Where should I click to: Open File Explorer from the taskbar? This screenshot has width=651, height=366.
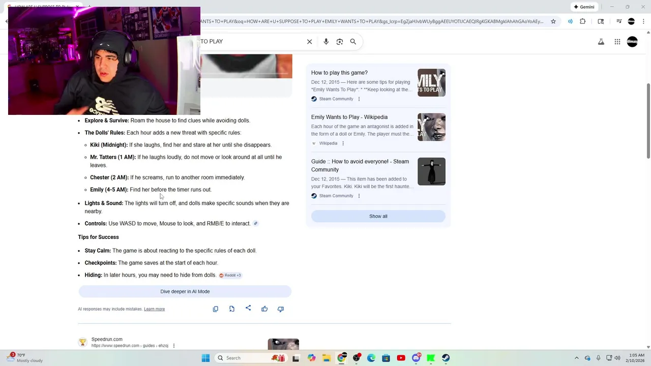point(327,358)
